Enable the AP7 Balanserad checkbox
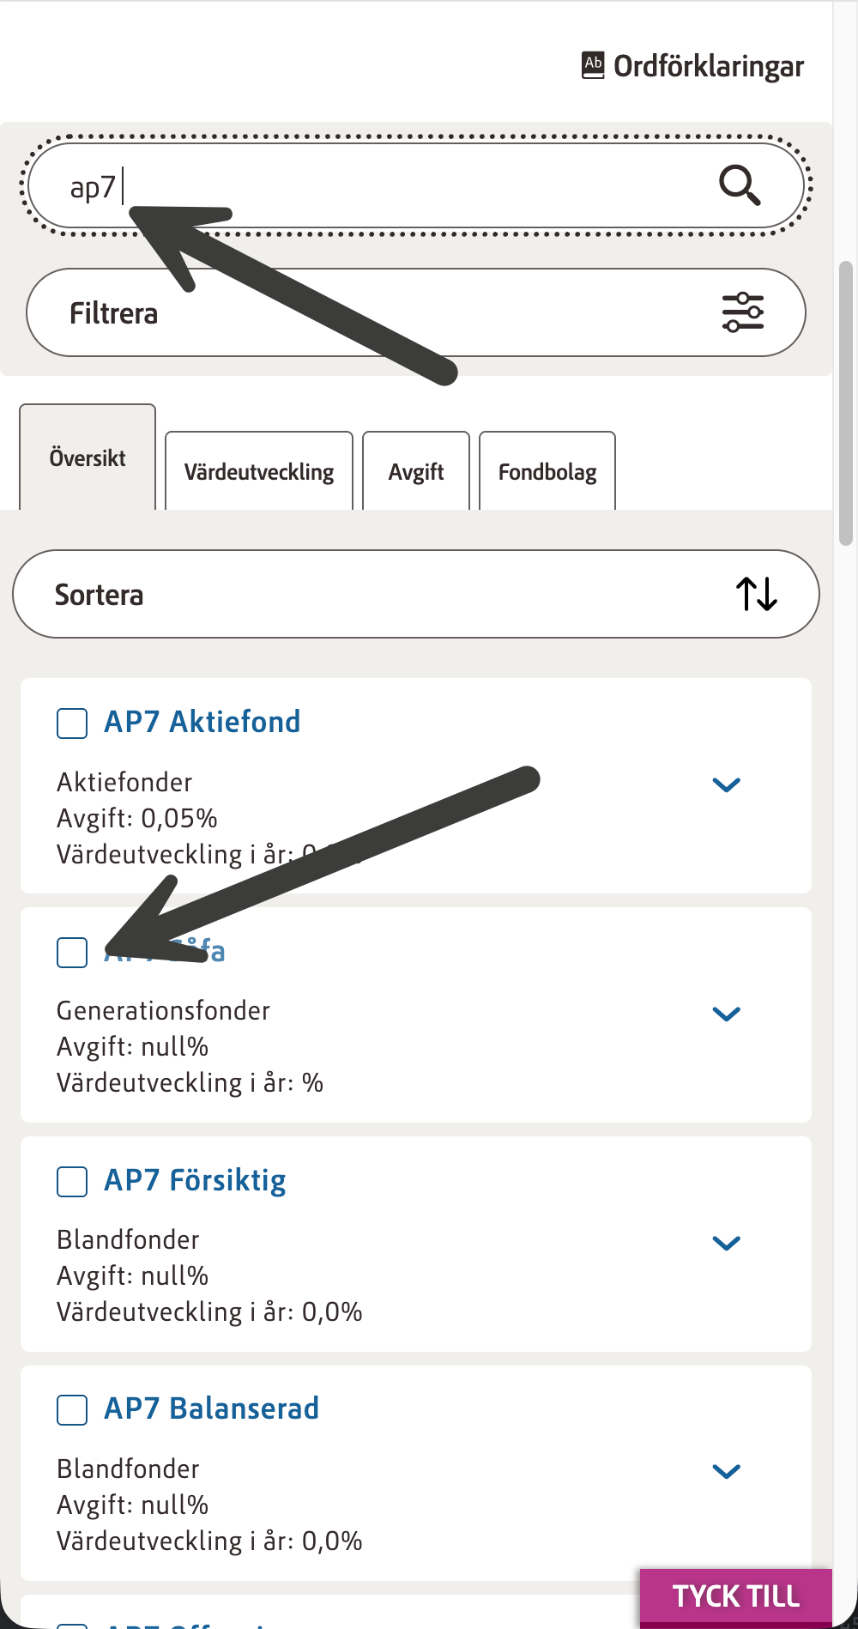Viewport: 858px width, 1629px height. click(x=72, y=1409)
